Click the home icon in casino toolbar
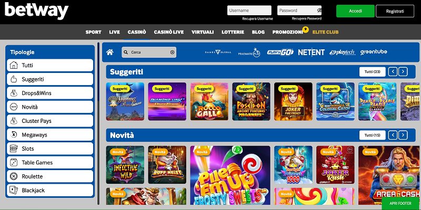The image size is (421, 210). coord(110,52)
